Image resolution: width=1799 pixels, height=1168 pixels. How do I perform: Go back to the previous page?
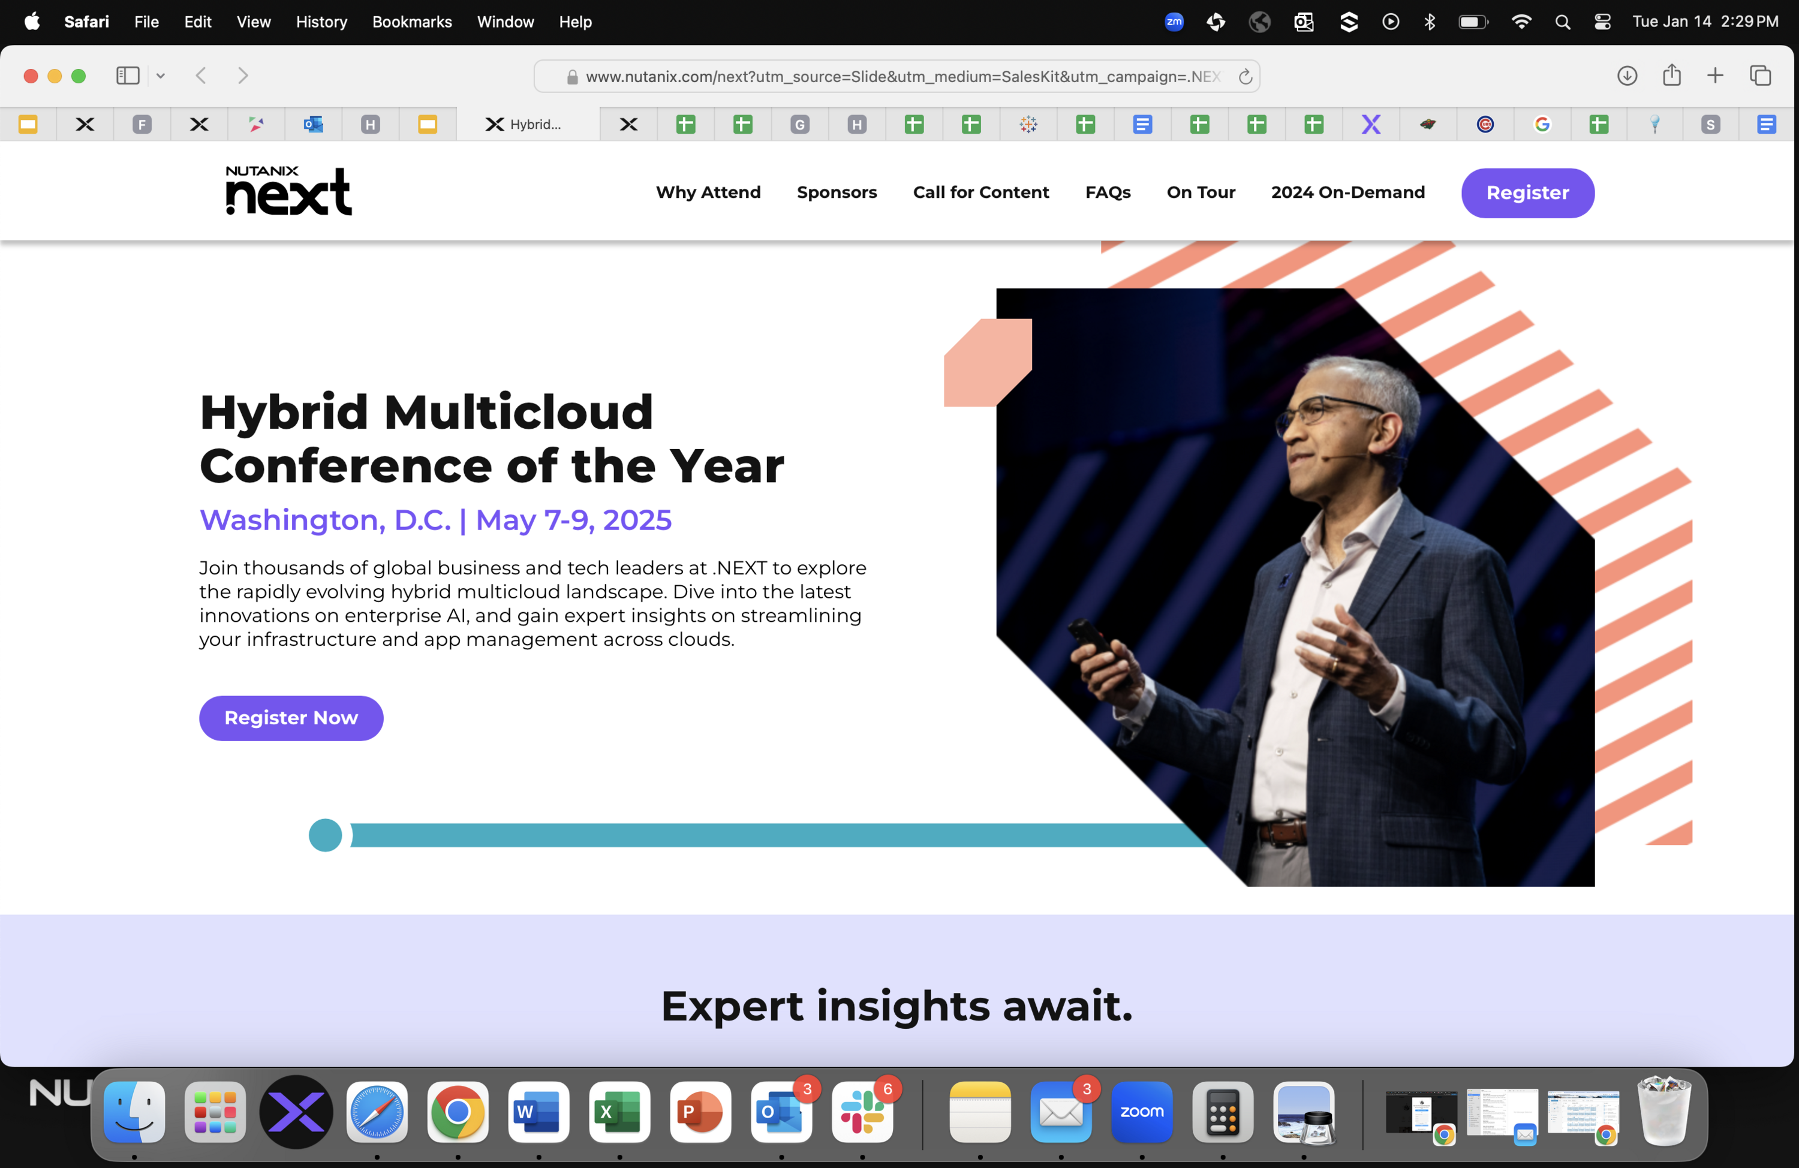[x=201, y=76]
